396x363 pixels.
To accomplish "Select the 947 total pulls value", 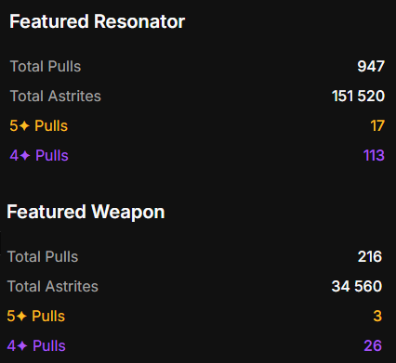I will [371, 66].
